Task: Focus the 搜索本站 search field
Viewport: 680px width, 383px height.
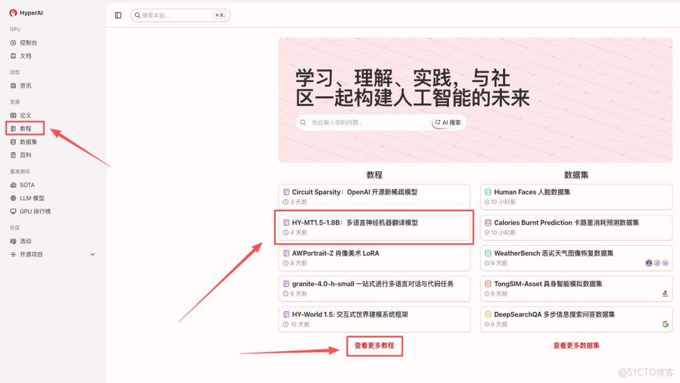Action: [181, 15]
